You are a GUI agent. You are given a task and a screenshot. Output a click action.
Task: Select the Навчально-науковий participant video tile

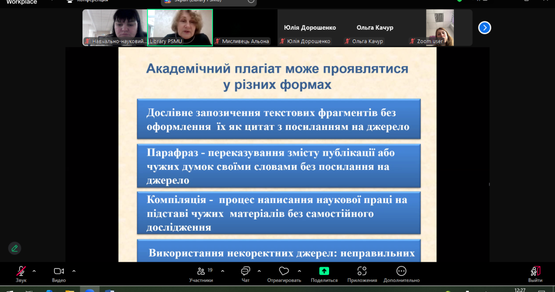115,28
